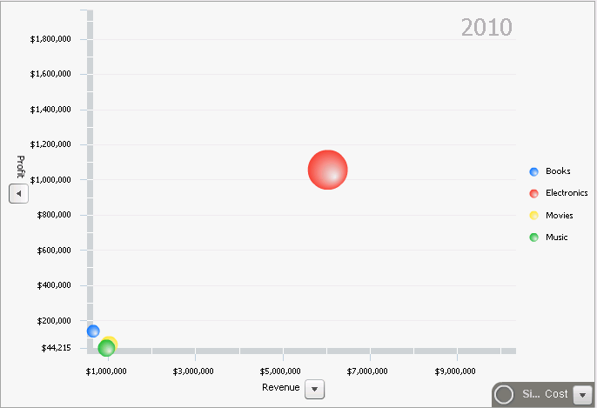Click the $400,000 axis value

(54, 285)
